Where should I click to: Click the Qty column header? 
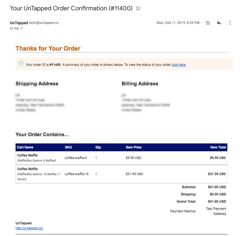click(x=98, y=147)
